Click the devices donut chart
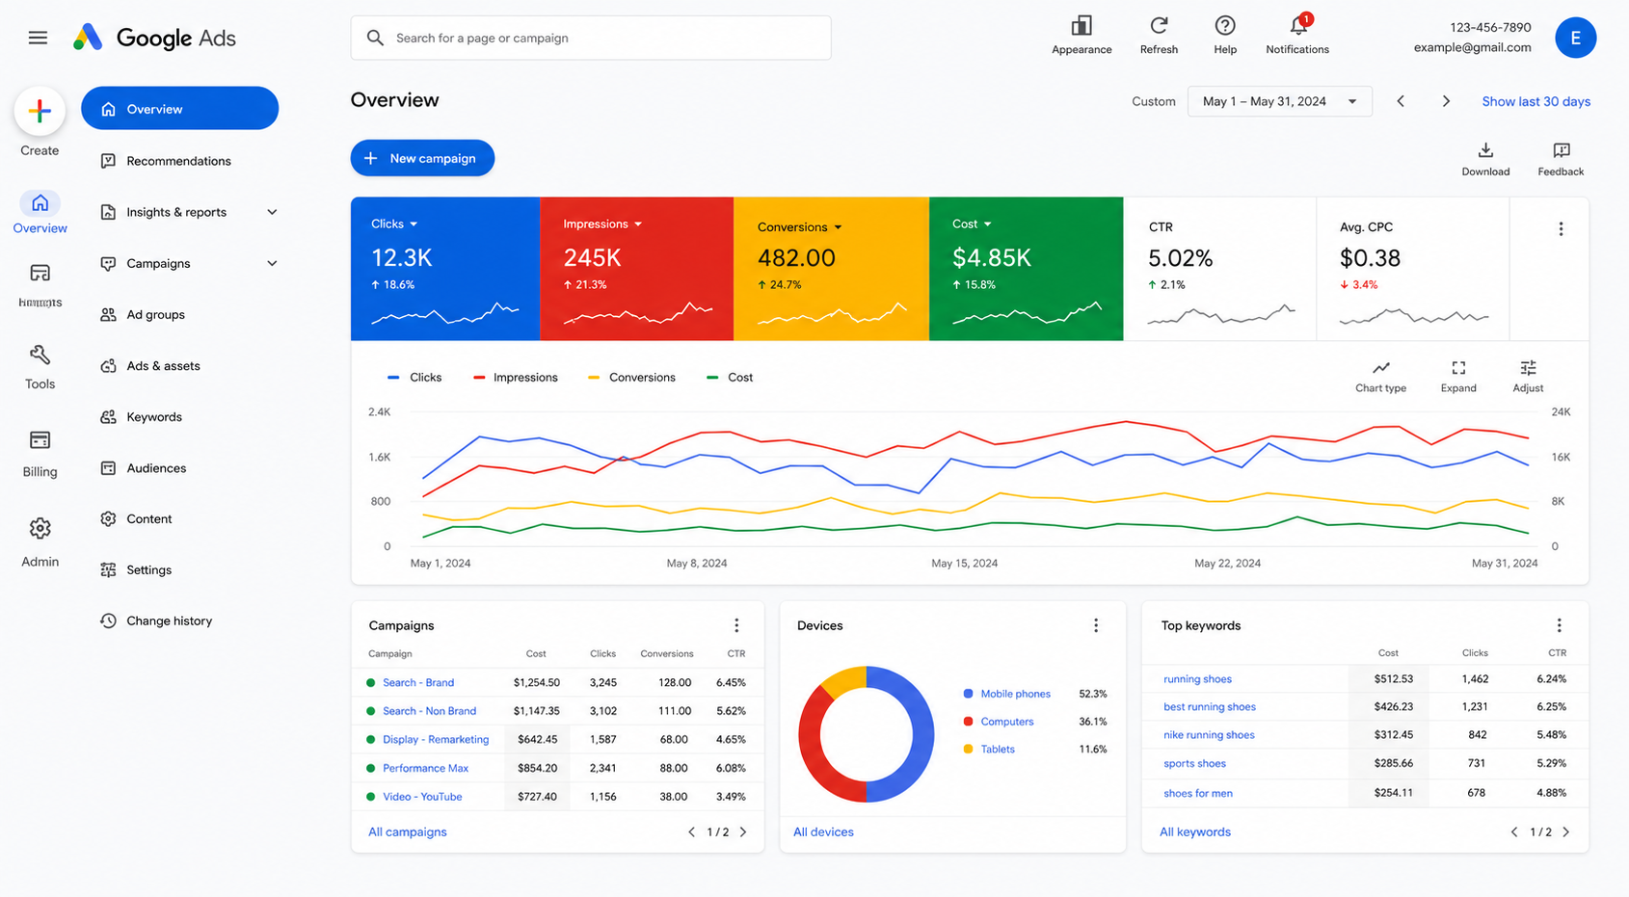Screen dimensions: 1629x897 [x=866, y=734]
